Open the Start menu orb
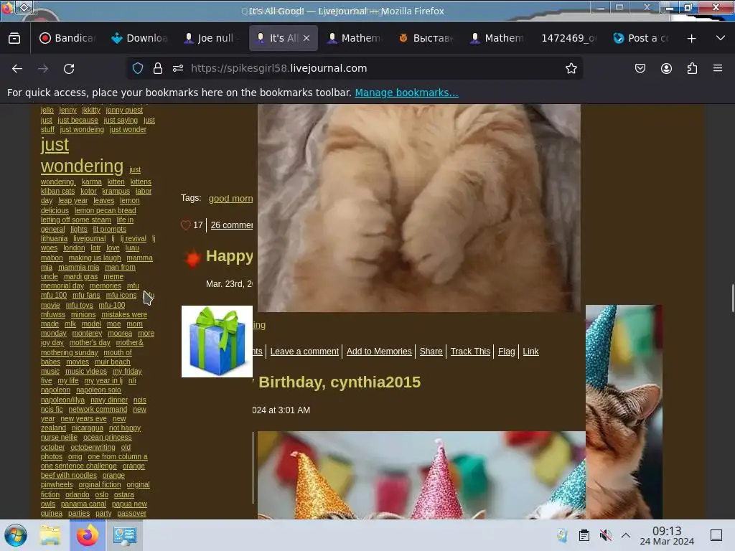Screen dimensions: 735x551 pyautogui.click(x=16, y=535)
